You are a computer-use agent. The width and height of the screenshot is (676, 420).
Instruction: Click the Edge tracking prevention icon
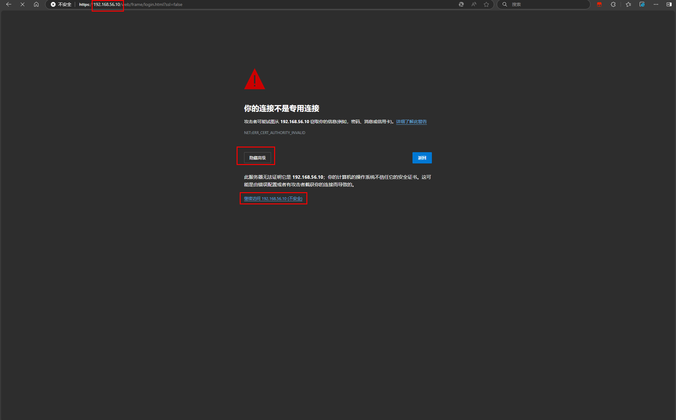pyautogui.click(x=461, y=4)
